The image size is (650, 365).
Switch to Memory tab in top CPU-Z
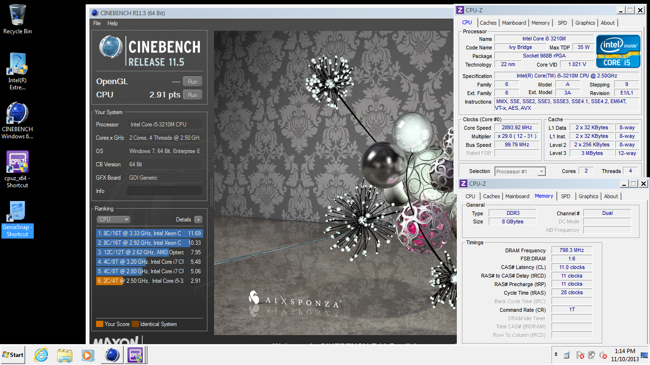tap(541, 23)
